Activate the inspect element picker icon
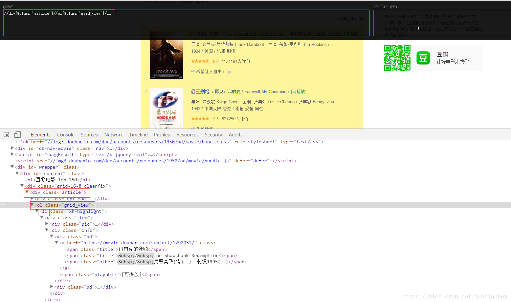511x303 pixels. (x=6, y=135)
